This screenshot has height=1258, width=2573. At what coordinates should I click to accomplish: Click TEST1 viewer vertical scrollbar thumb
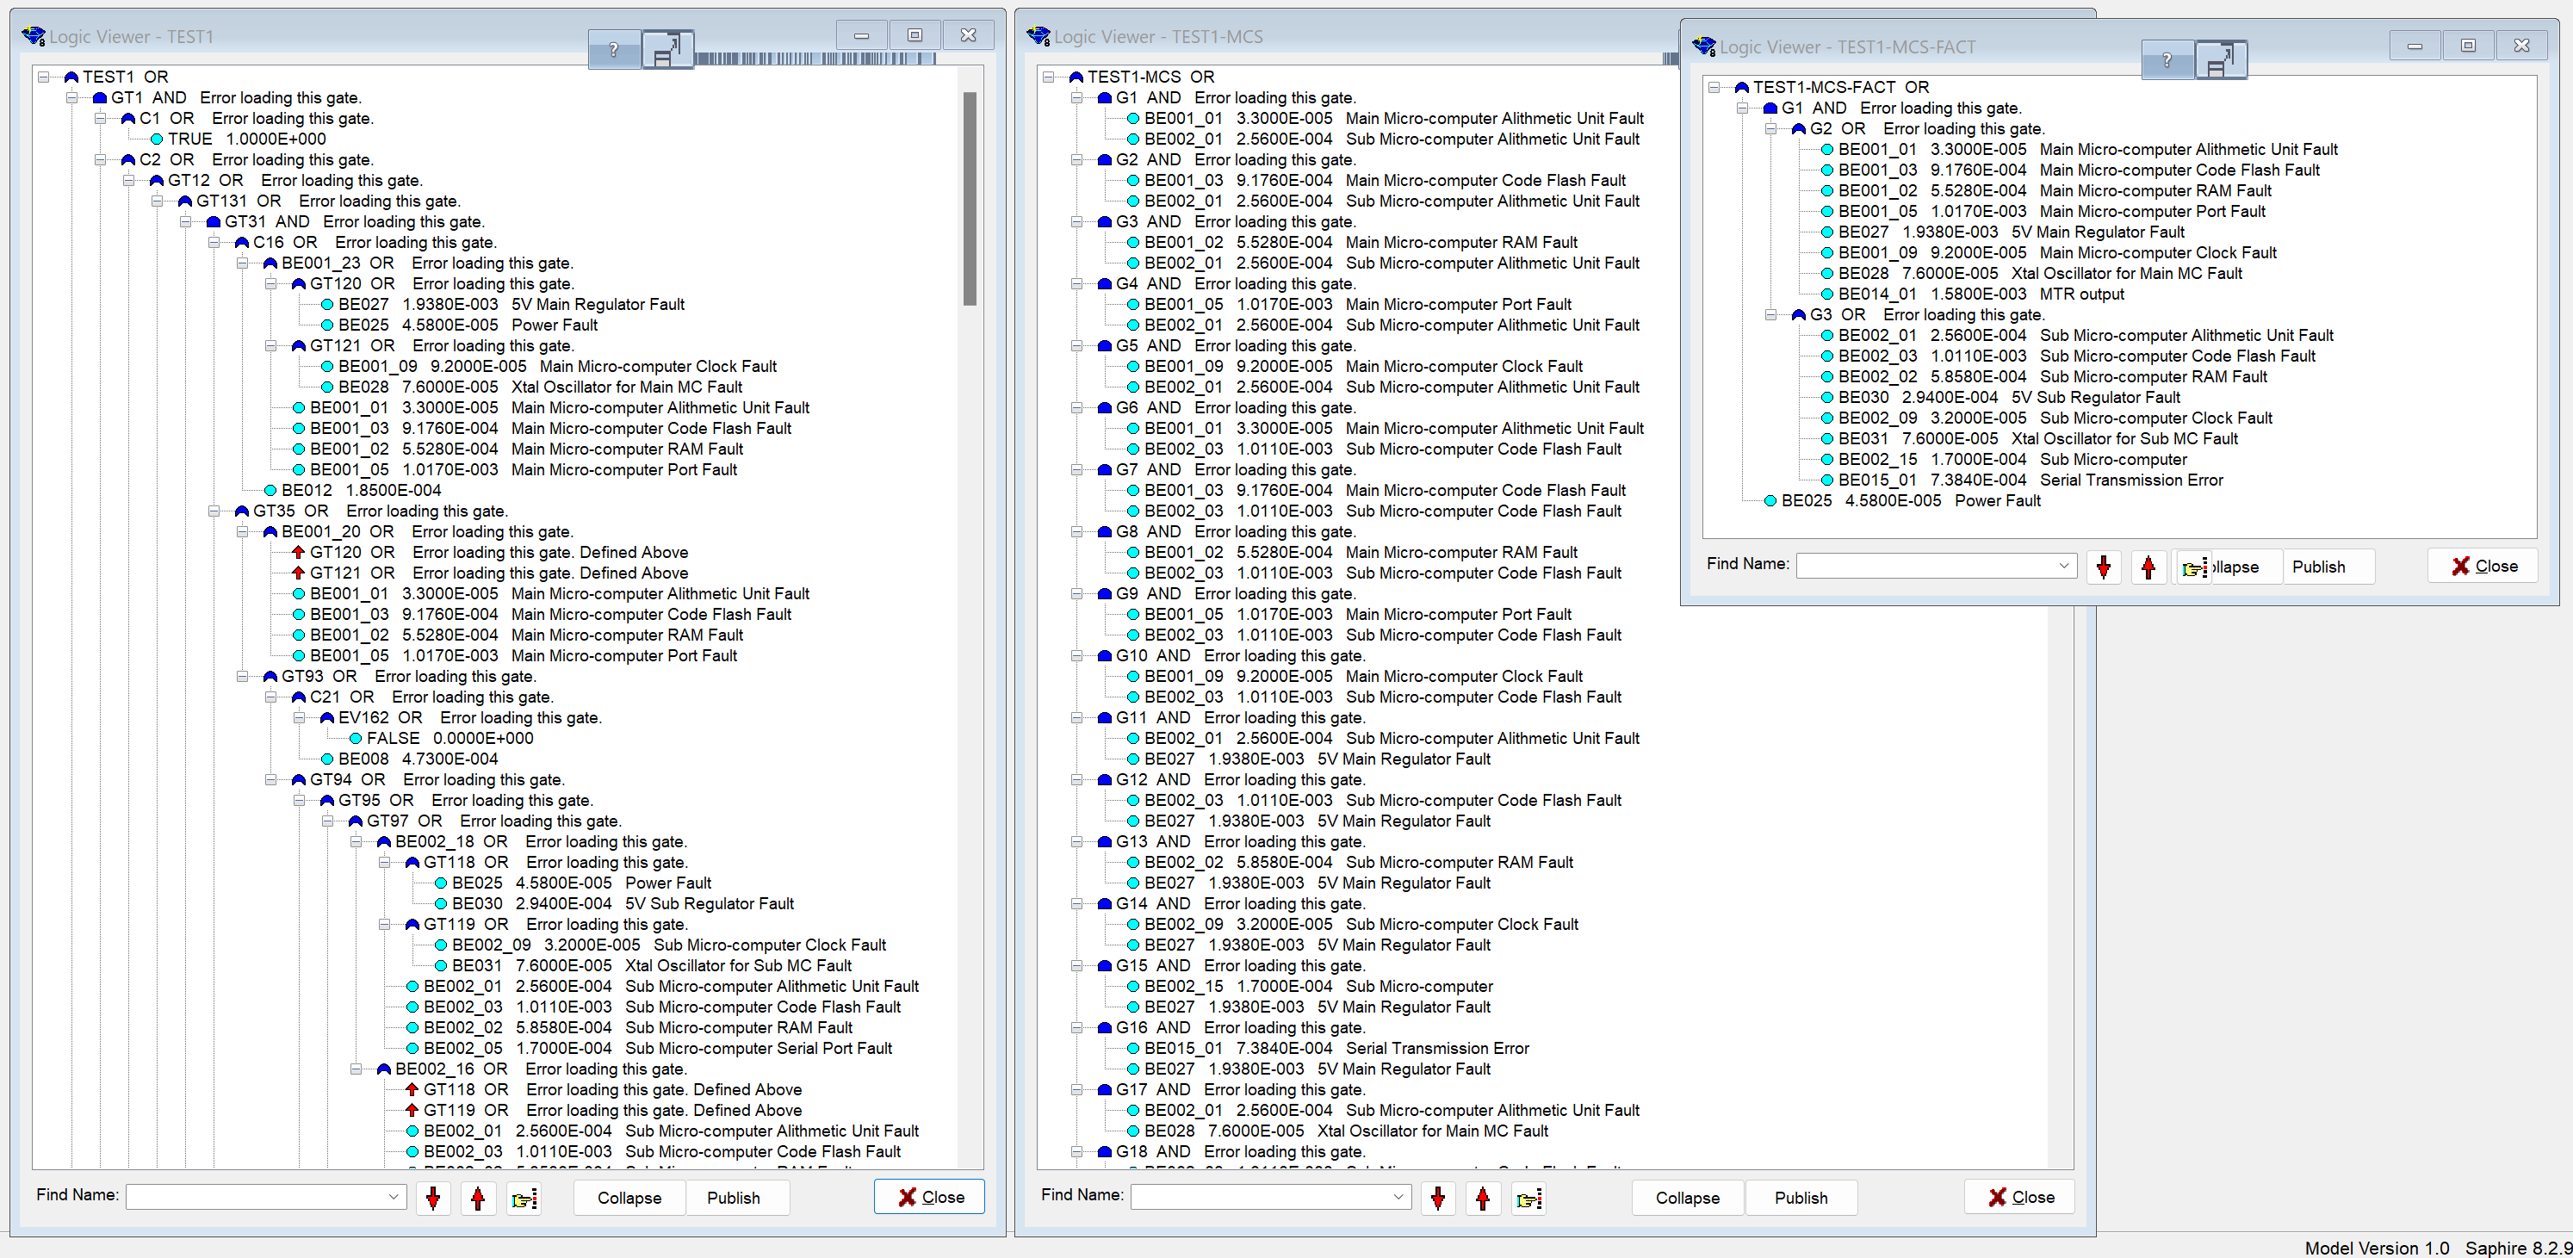pyautogui.click(x=969, y=198)
